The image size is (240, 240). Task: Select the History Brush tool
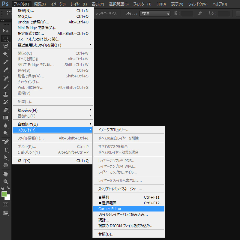[x=6, y=102]
